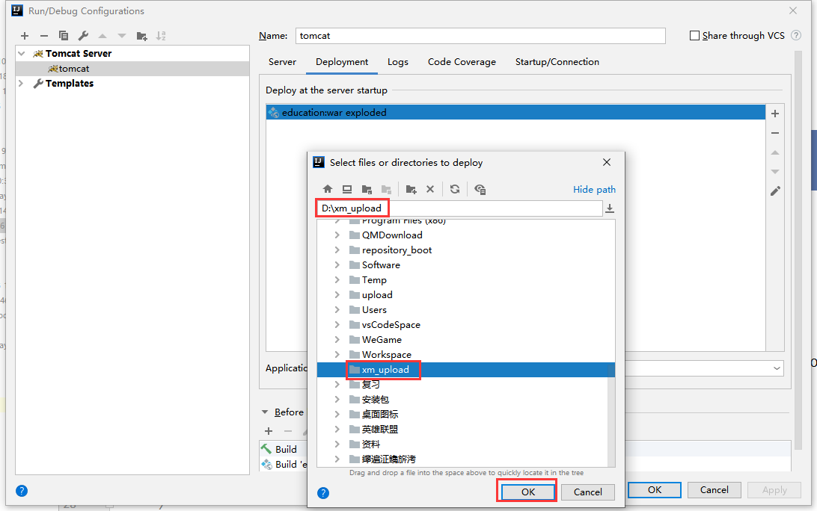Open Code Coverage tab
The height and width of the screenshot is (511, 817).
coord(462,62)
